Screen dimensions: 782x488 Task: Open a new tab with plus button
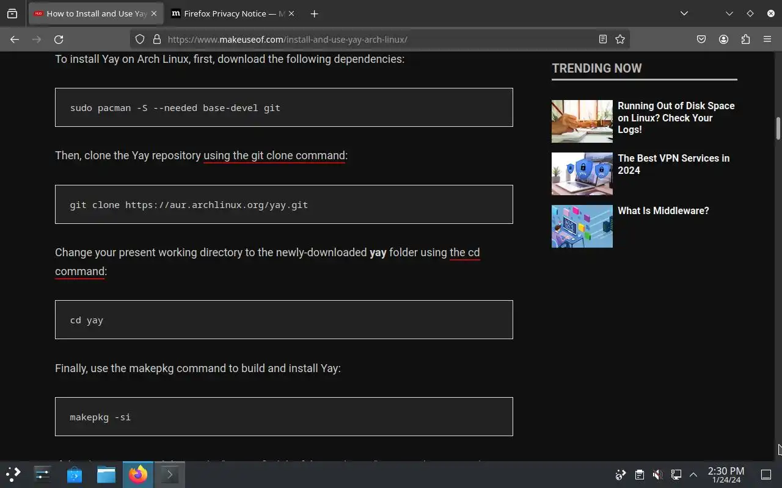coord(314,13)
